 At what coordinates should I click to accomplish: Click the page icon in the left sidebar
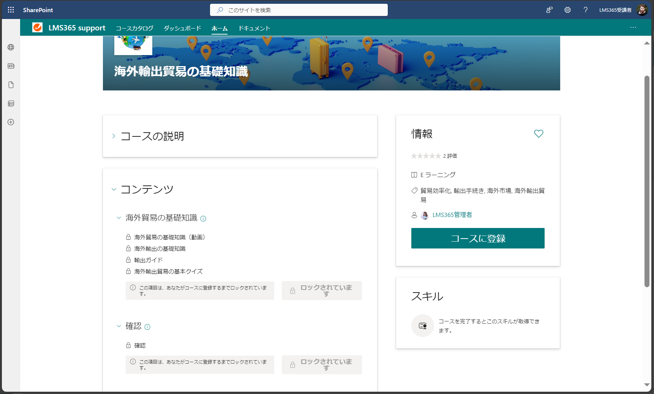tap(11, 84)
